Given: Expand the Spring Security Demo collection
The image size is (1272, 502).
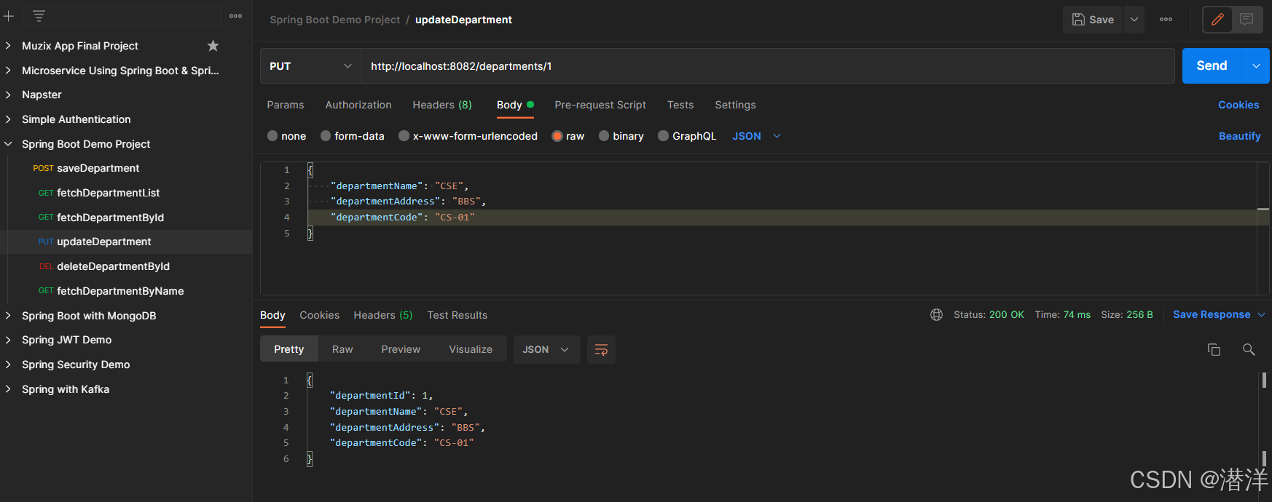Looking at the screenshot, I should point(9,364).
